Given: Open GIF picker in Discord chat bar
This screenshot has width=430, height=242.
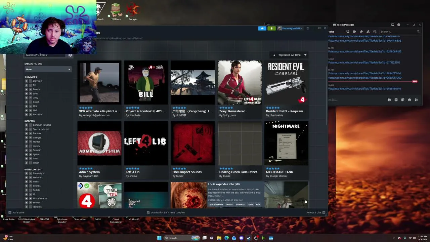Looking at the screenshot, I should point(396,100).
